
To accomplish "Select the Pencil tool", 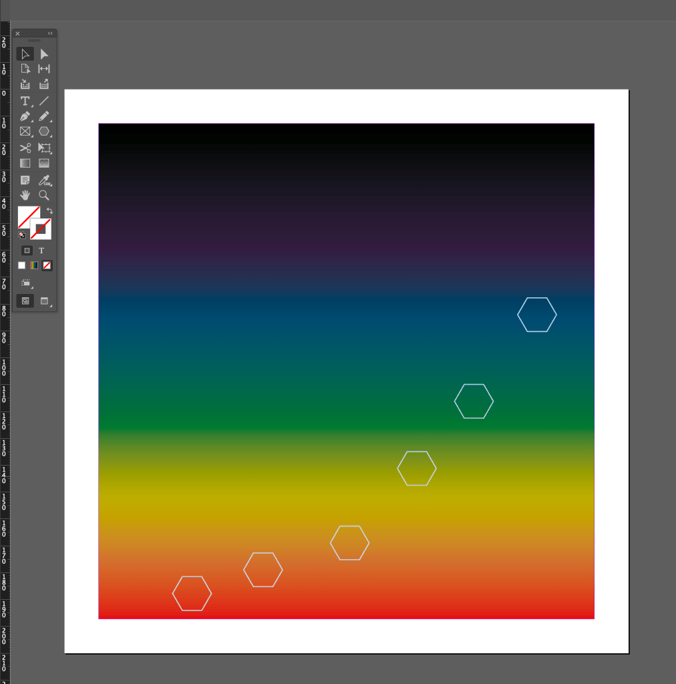I will pos(44,116).
